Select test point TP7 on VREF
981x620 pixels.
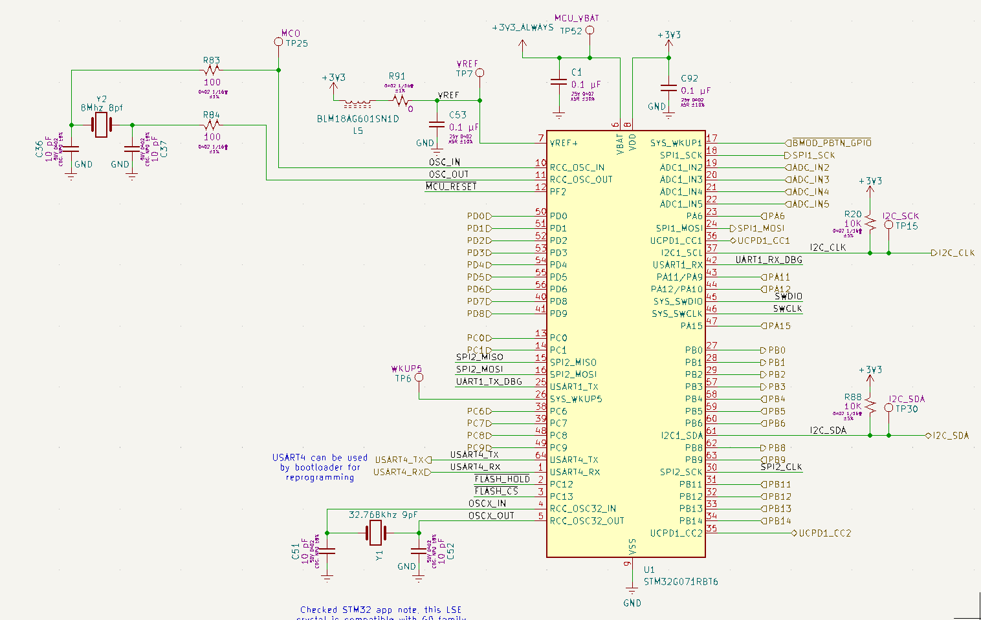point(479,72)
